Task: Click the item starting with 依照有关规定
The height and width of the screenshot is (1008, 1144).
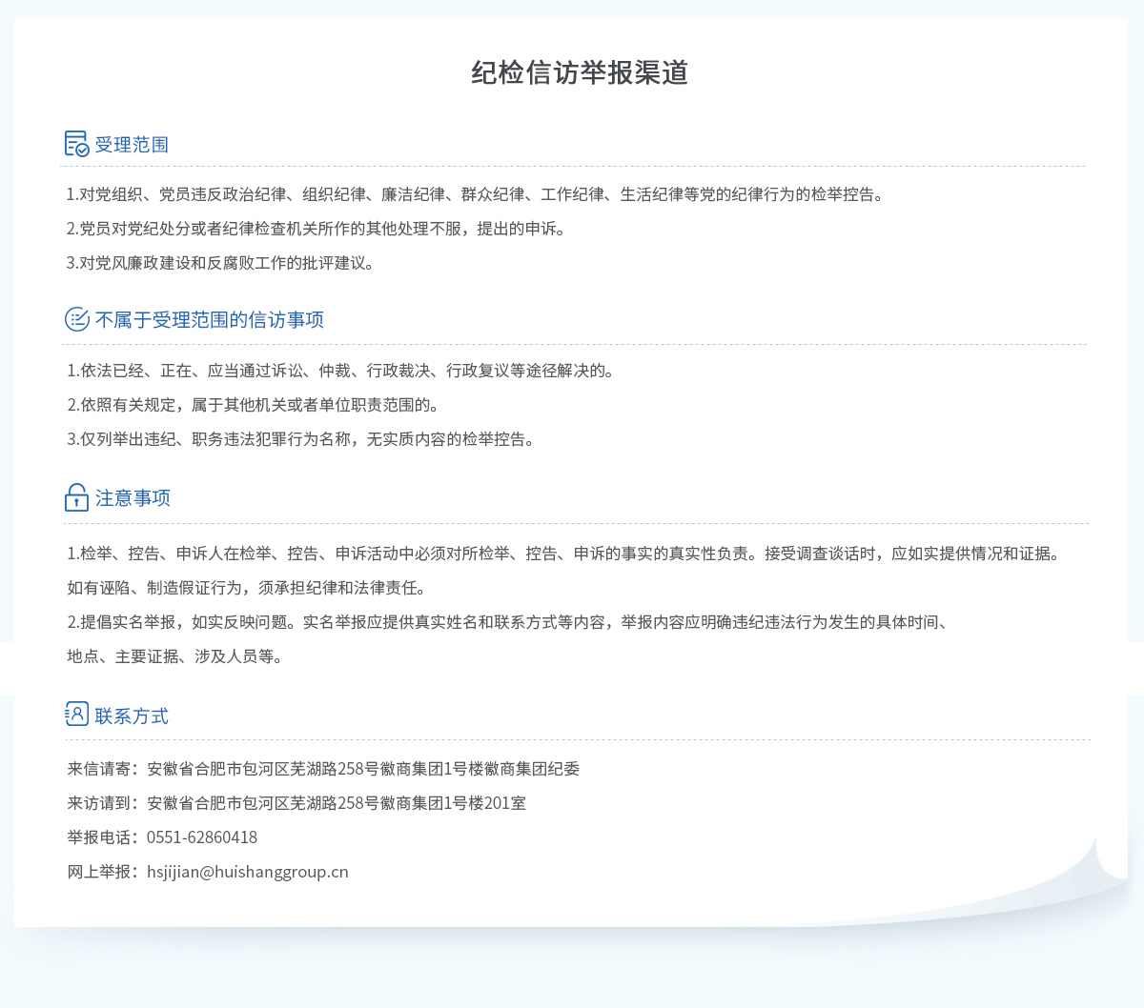Action: 255,405
